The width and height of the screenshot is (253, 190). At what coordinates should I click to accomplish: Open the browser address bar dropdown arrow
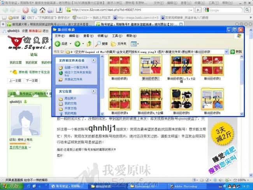[x=190, y=10]
